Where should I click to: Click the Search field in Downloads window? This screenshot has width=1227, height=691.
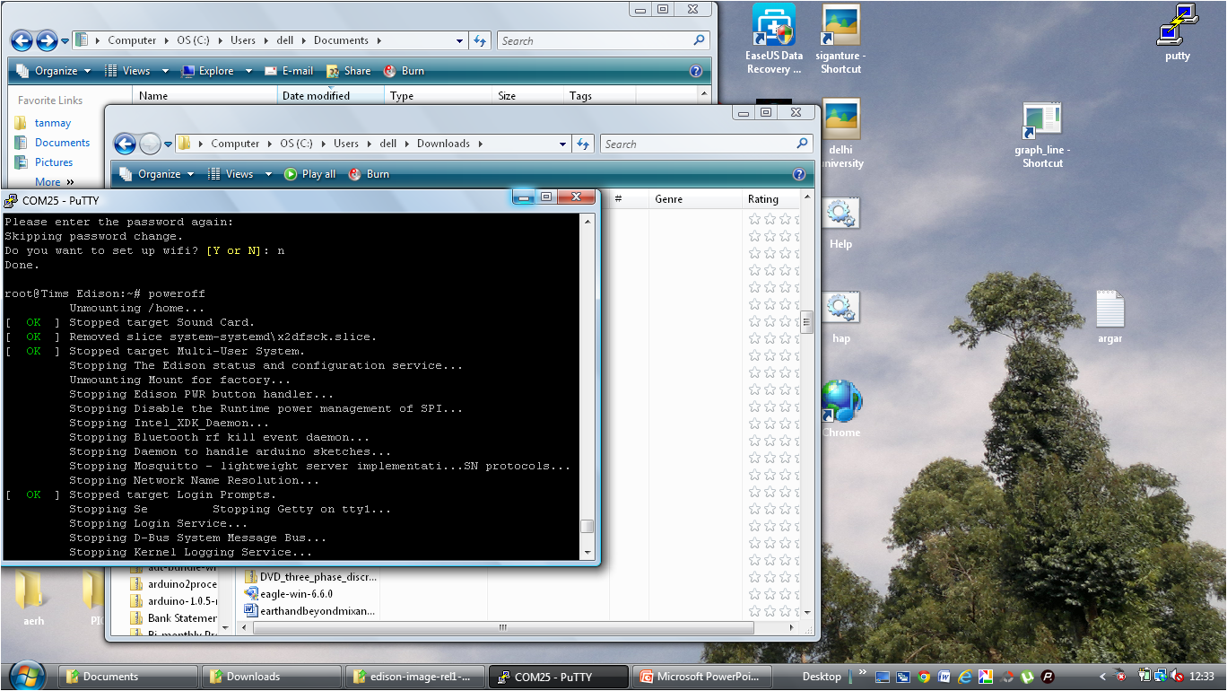point(698,144)
